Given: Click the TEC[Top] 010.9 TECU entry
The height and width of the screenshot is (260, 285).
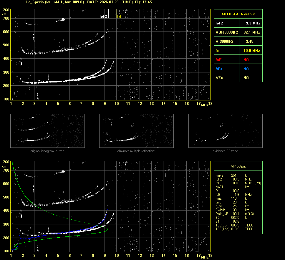Looking at the screenshot, I should [234, 229].
